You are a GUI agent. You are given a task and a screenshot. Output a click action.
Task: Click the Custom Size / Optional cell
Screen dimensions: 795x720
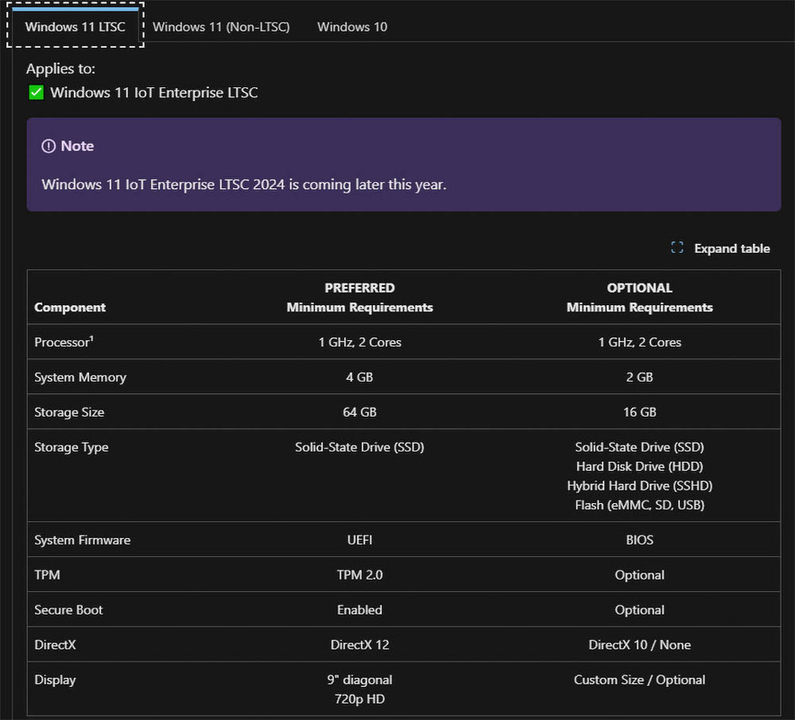click(x=639, y=679)
